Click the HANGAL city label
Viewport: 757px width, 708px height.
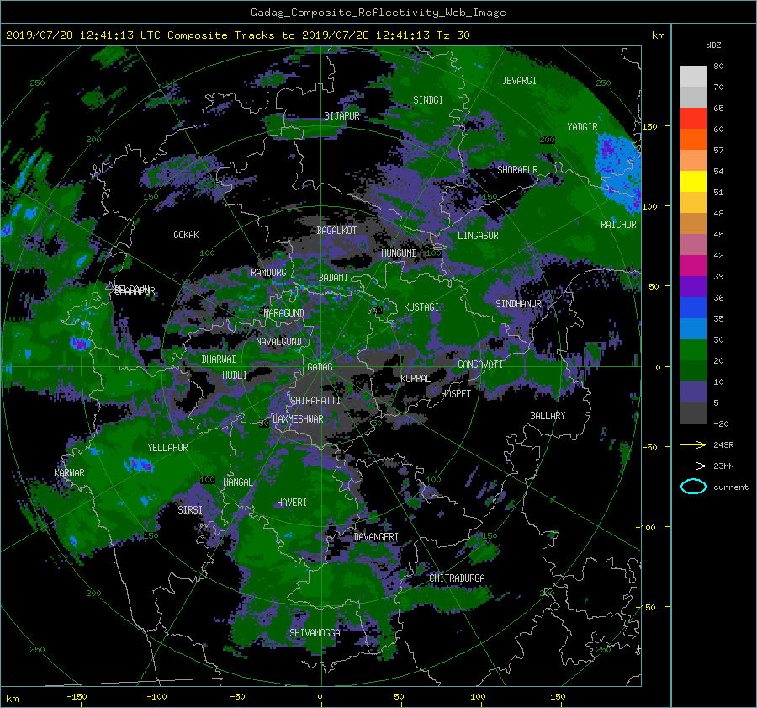click(237, 482)
